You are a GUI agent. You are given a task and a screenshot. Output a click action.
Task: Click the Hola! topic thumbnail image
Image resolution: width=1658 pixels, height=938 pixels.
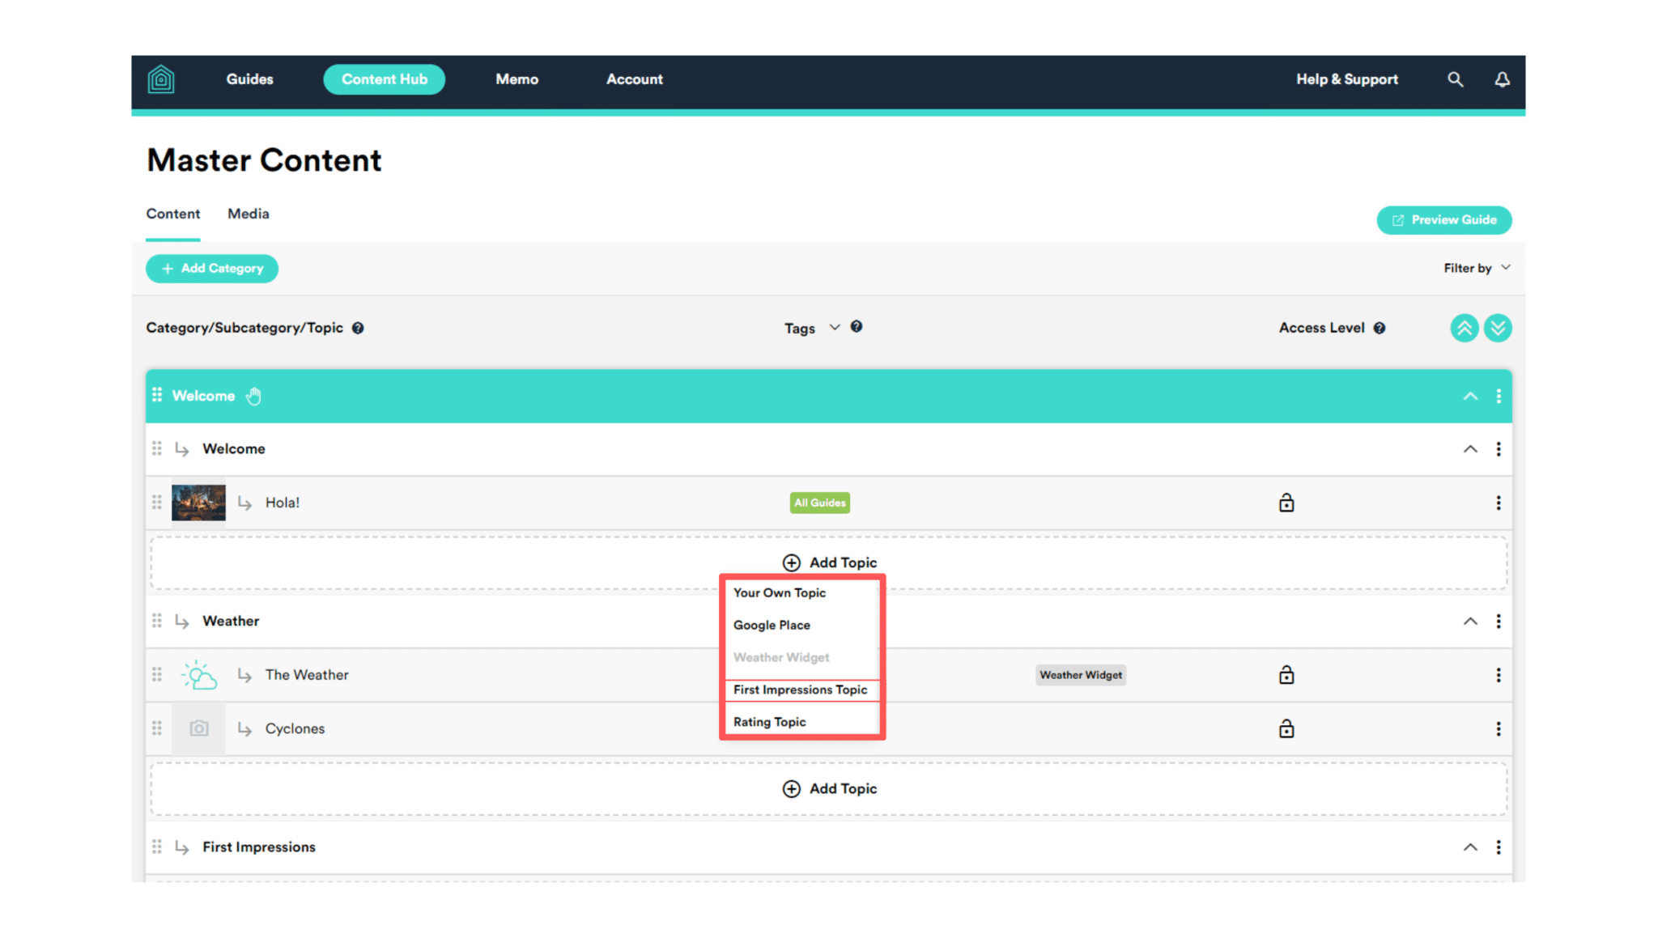click(x=201, y=502)
